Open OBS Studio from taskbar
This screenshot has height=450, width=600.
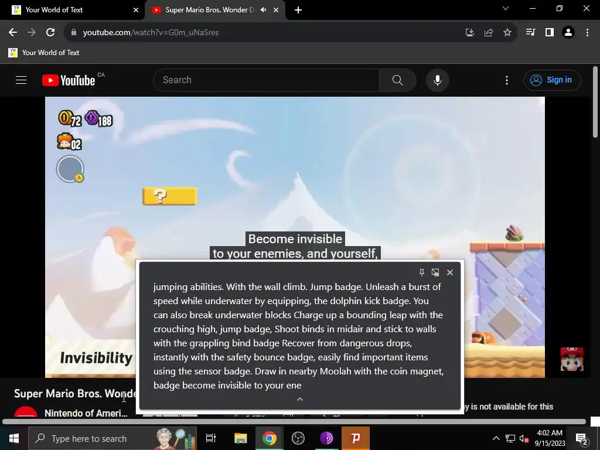(298, 438)
